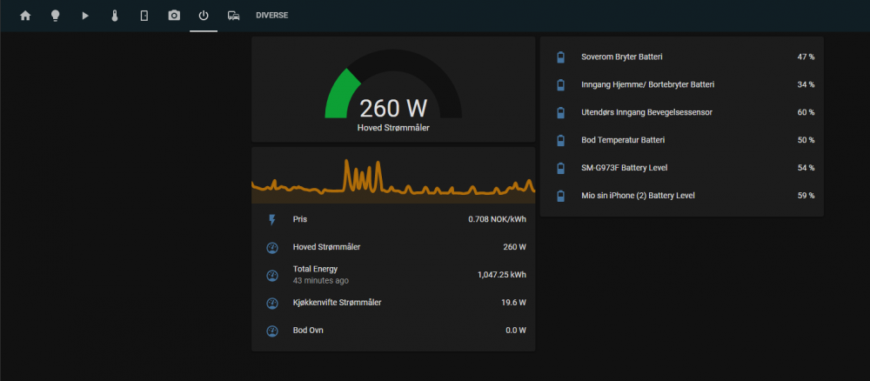870x381 pixels.
Task: Click the orange power history graph
Action: click(x=393, y=178)
